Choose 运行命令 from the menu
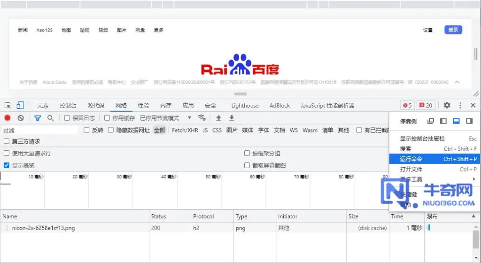Viewport: 481px width, 263px height. (435, 159)
